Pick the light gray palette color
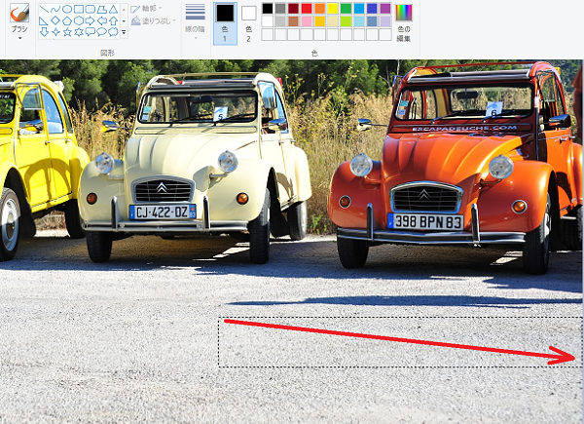 tap(280, 21)
